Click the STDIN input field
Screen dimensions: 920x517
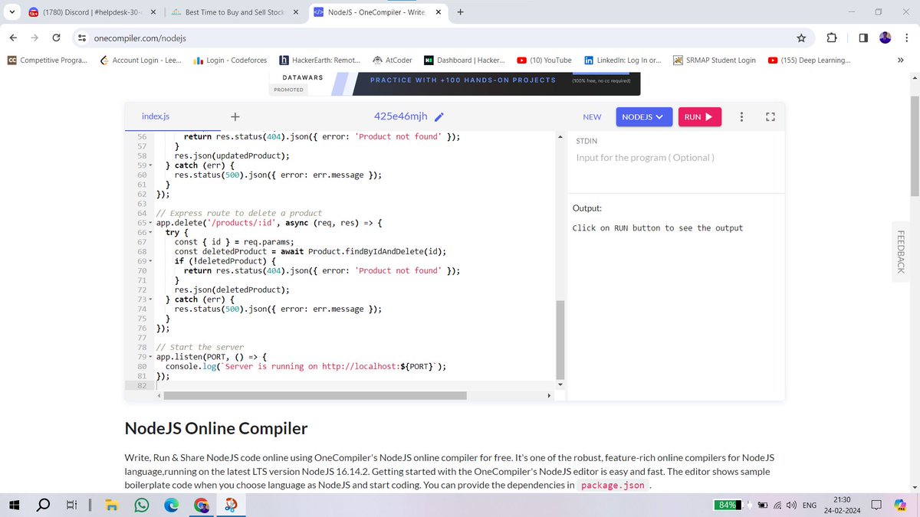(675, 158)
